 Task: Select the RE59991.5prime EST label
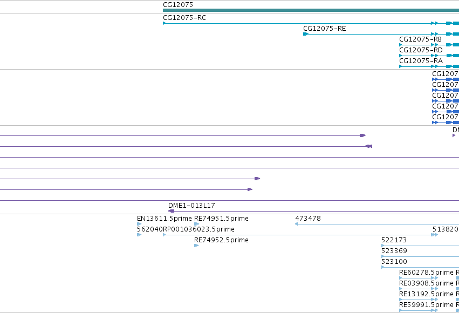pos(426,305)
